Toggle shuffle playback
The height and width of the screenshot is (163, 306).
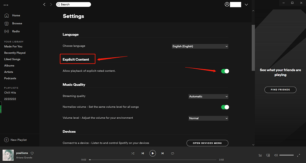[x=133, y=153]
